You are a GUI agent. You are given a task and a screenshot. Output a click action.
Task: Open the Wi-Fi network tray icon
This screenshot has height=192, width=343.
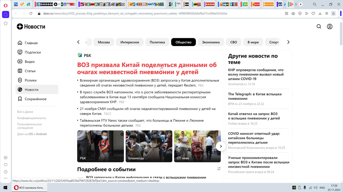310,187
